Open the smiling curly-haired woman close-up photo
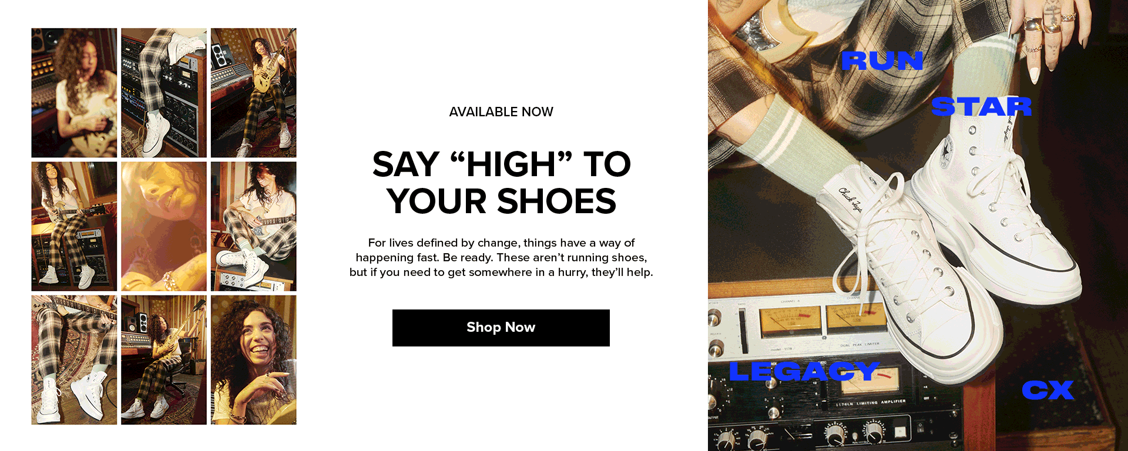This screenshot has width=1128, height=451. (x=254, y=360)
